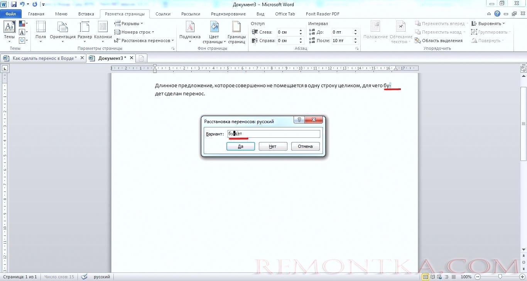Click the zoom in plus button
The width and height of the screenshot is (527, 281).
tap(522, 277)
